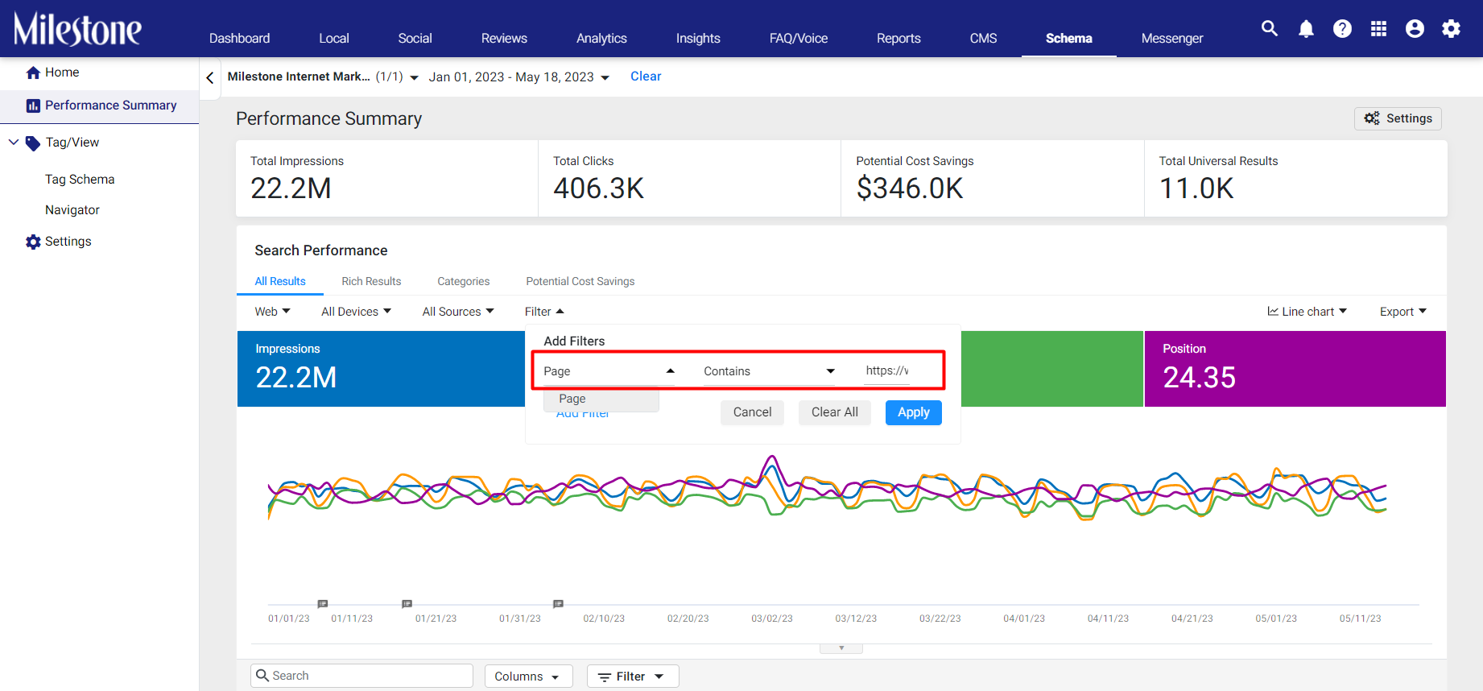Image resolution: width=1483 pixels, height=691 pixels.
Task: Open the Export dropdown
Action: pyautogui.click(x=1402, y=312)
